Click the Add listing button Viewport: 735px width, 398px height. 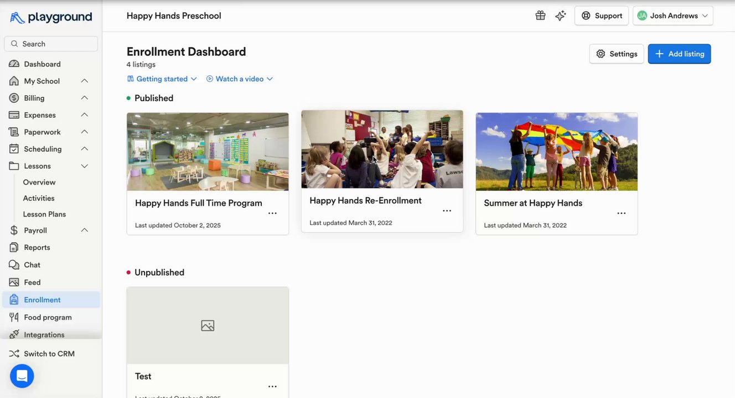click(x=679, y=54)
